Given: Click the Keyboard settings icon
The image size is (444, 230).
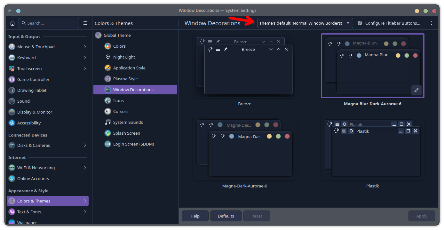Looking at the screenshot, I should [x=12, y=58].
